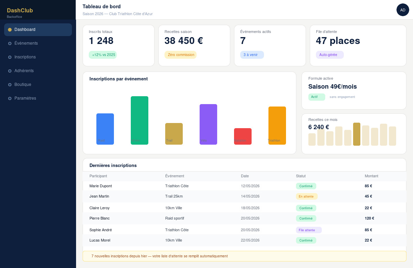Click the highlighted bar in Recettes ce mois
Image resolution: width=413 pixels, height=268 pixels.
click(x=357, y=134)
